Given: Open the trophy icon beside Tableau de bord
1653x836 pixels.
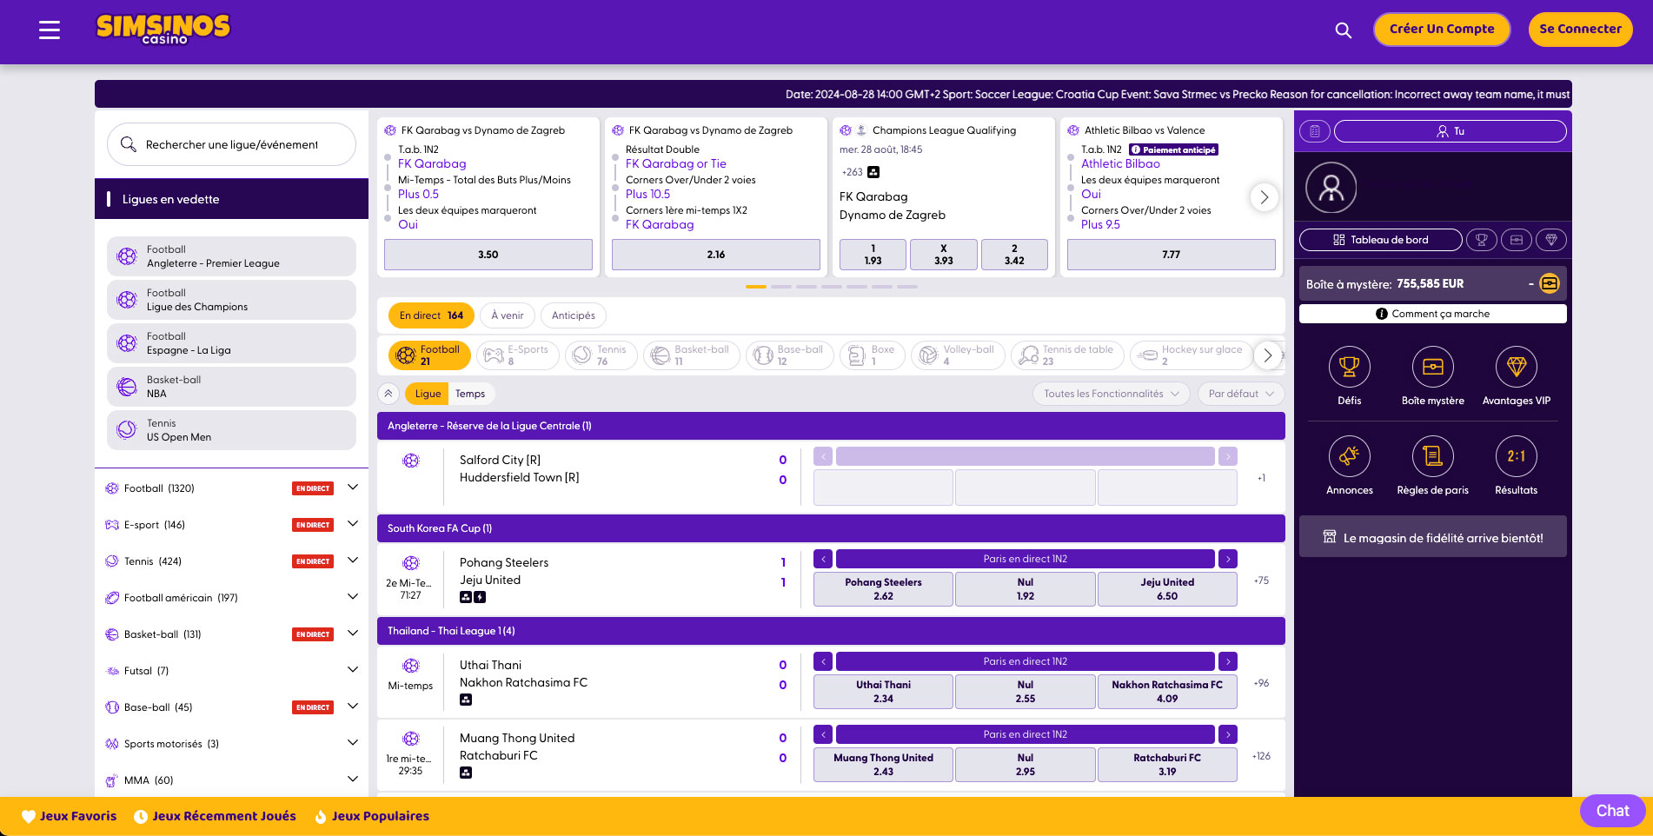Looking at the screenshot, I should coord(1481,240).
